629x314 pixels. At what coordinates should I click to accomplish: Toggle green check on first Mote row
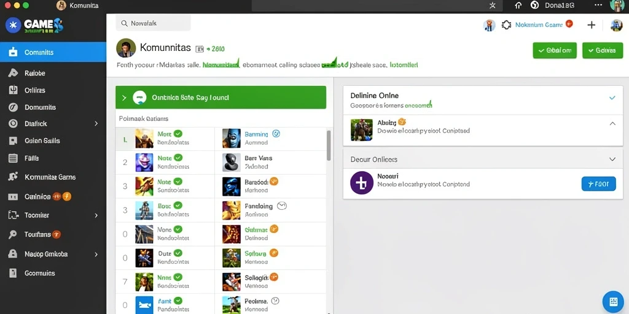click(x=178, y=134)
